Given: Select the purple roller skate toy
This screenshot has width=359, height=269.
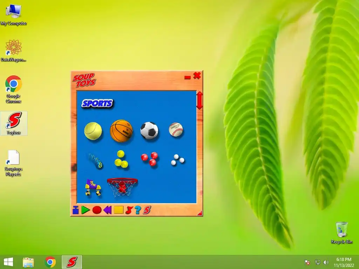Looking at the screenshot, I should pos(93,187).
